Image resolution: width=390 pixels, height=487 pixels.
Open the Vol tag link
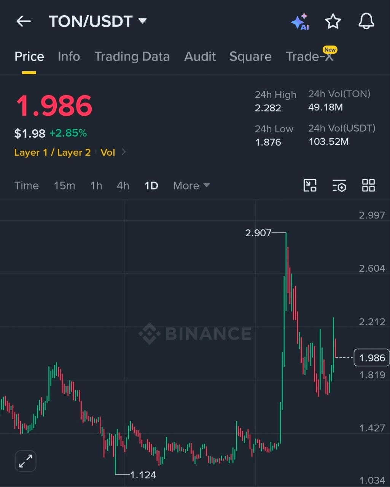(x=108, y=153)
